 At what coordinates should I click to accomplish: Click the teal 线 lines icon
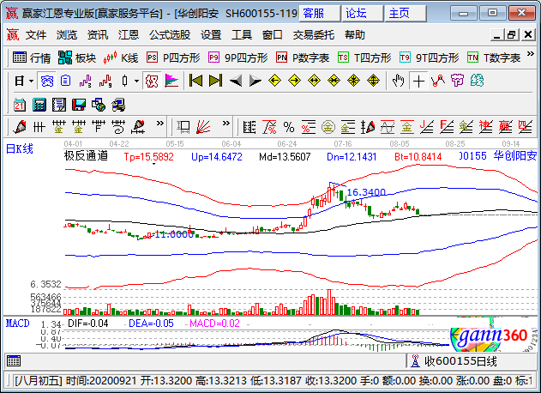(478, 82)
